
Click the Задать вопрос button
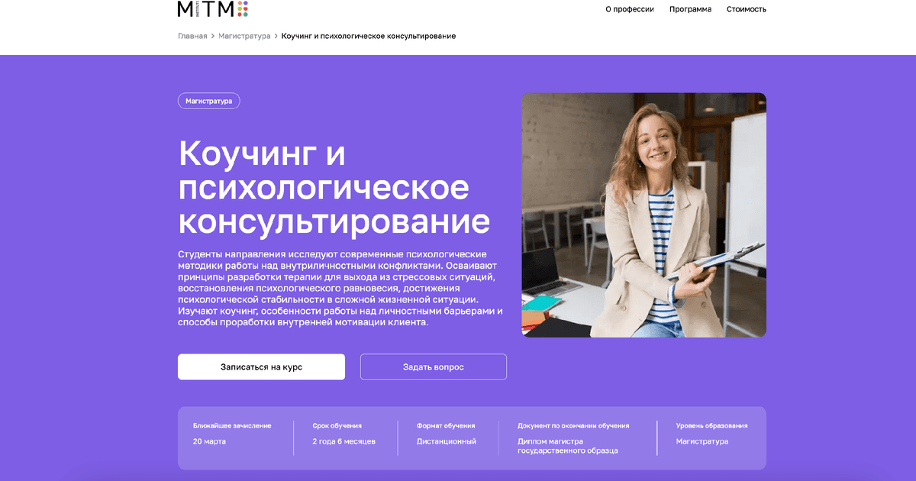(x=434, y=366)
